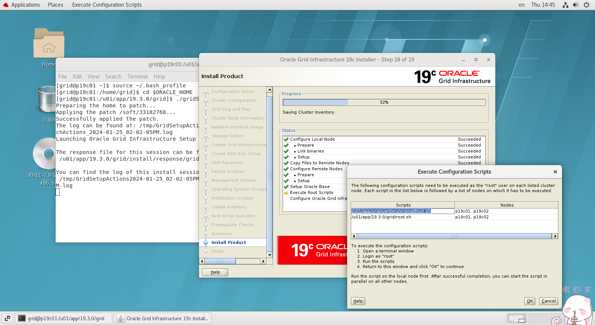Click the scripts table scroll right arrow
The height and width of the screenshot is (325, 595).
pos(555,236)
